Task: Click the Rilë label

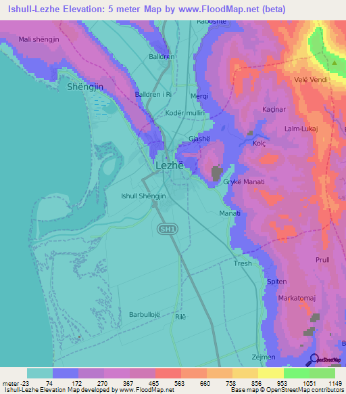Action: tap(180, 317)
